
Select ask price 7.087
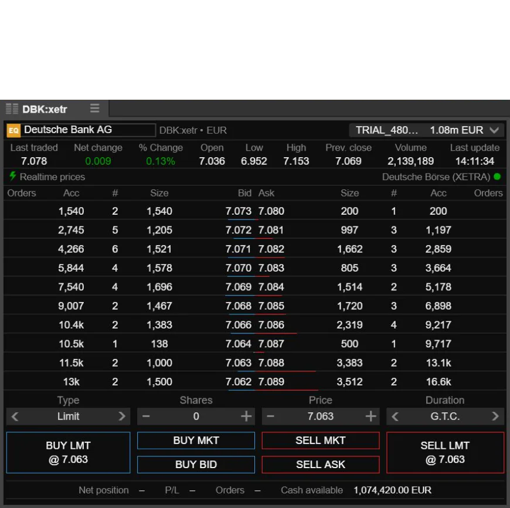(x=271, y=344)
